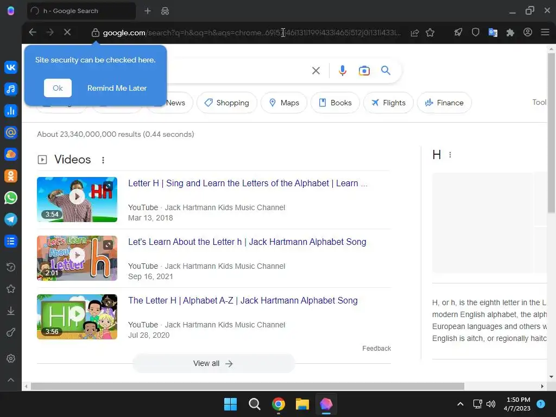Open The Letter H Alphabet A-Z link
The width and height of the screenshot is (556, 417).
coord(243,300)
